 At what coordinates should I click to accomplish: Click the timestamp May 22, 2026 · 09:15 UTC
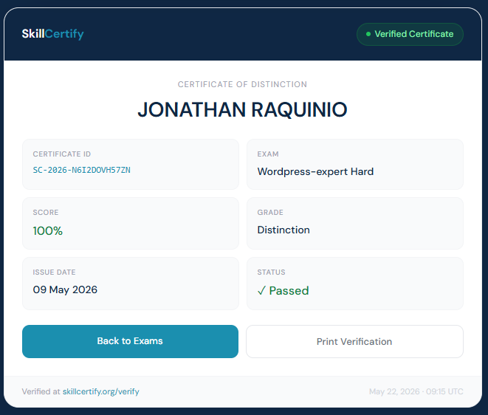click(x=416, y=391)
